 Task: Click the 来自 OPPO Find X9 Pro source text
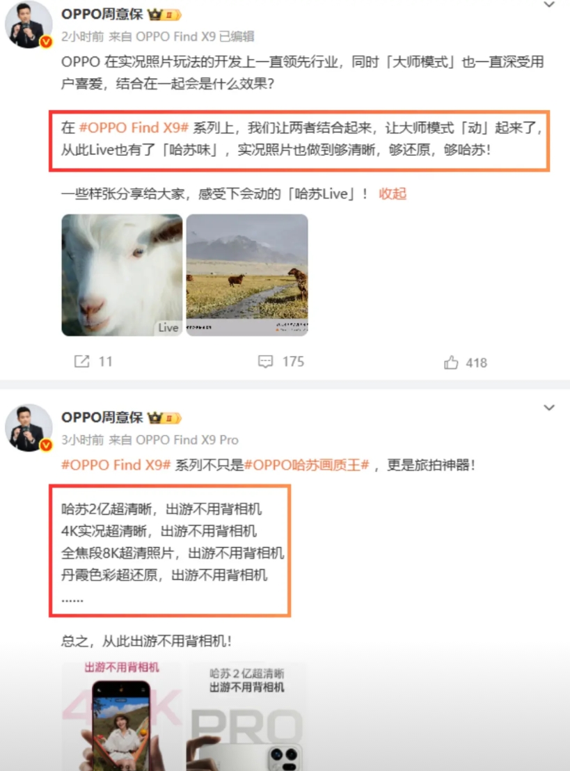pos(173,440)
